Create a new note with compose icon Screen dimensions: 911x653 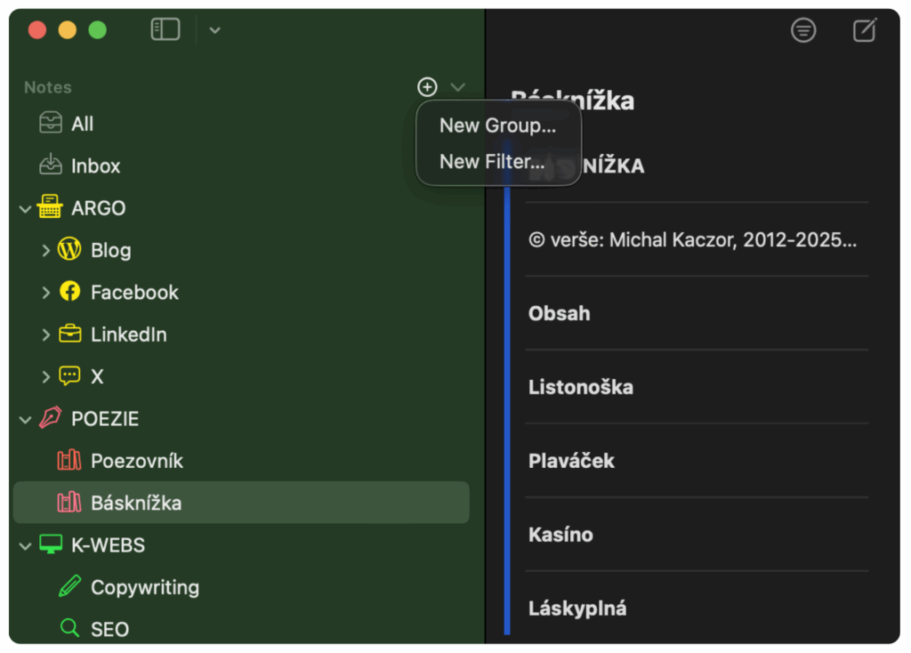[x=864, y=30]
